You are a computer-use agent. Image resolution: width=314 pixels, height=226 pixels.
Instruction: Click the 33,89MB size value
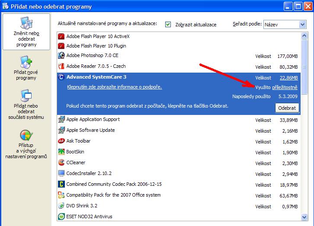point(288,120)
